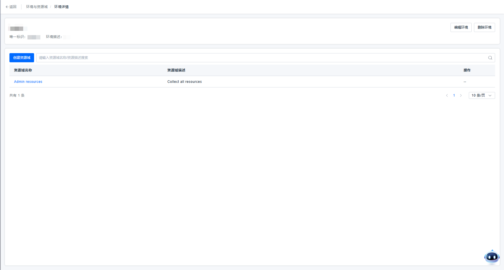
Task: Open the robot chat assistant icon
Action: tap(492, 257)
